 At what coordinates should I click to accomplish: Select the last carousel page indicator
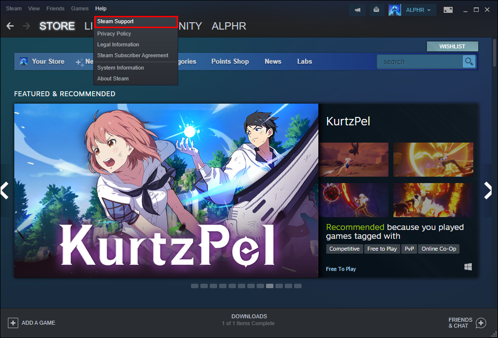tap(298, 286)
